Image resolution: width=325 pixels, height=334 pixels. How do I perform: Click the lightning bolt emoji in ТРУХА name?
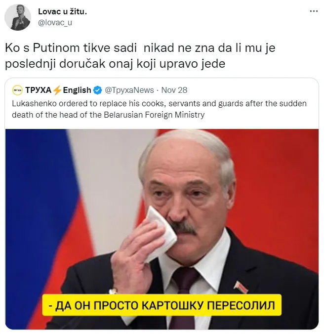(57, 90)
